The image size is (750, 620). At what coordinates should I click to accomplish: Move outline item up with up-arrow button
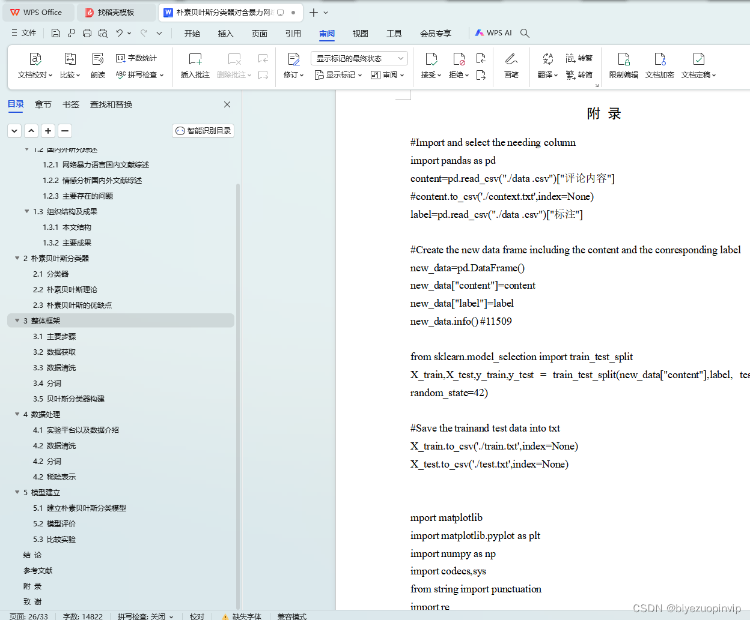[x=31, y=131]
